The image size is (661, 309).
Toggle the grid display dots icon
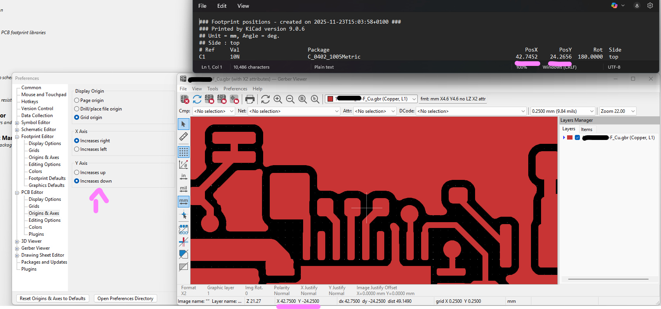(184, 152)
